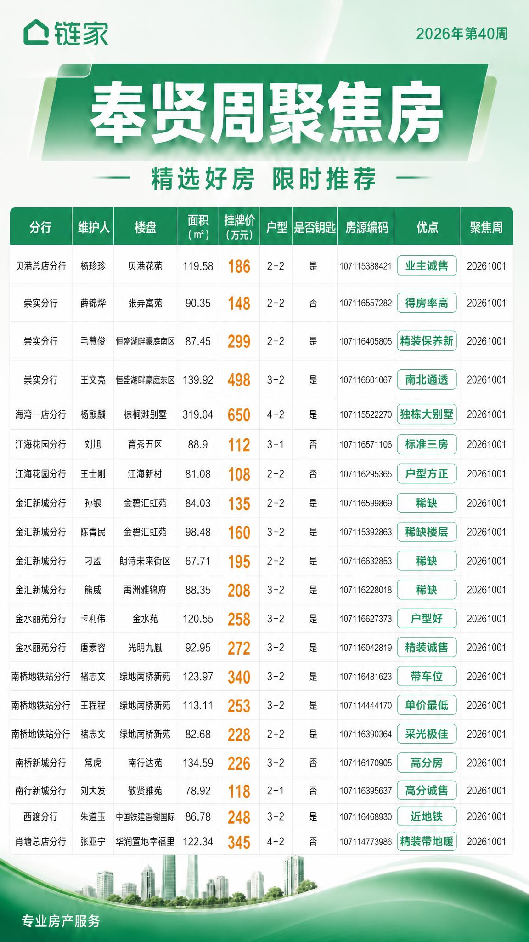Click the 优点 column header

click(x=427, y=227)
